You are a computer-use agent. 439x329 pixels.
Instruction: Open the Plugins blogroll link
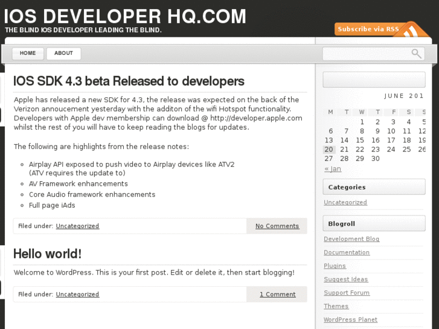coord(335,266)
